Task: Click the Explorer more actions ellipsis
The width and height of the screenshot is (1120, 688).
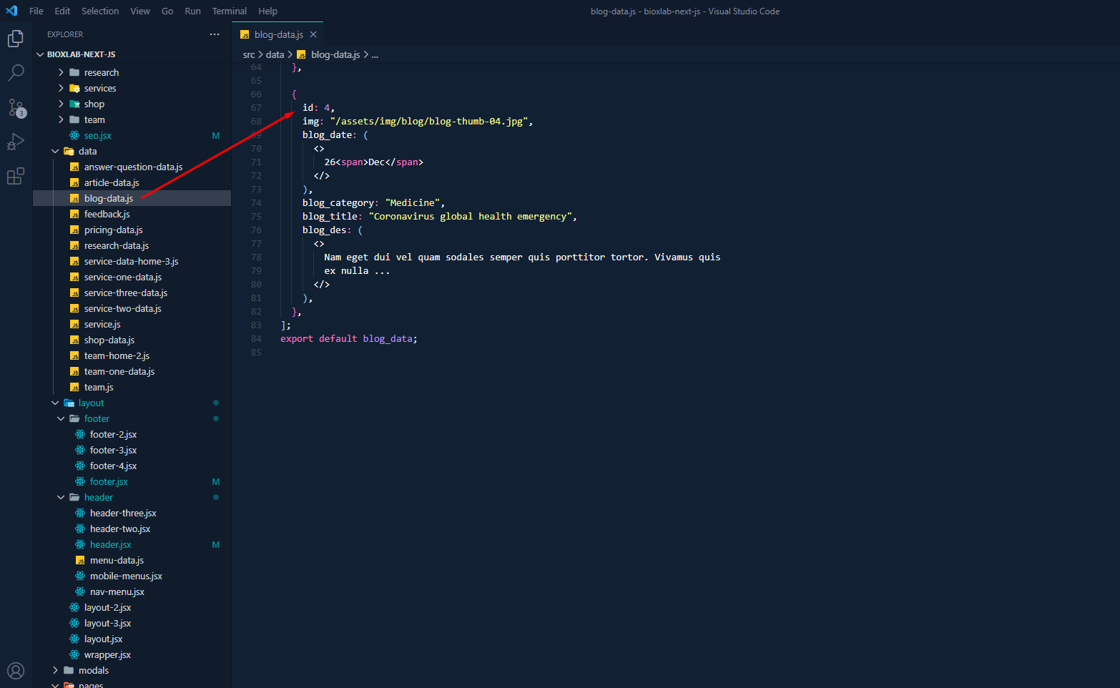Action: pos(215,34)
